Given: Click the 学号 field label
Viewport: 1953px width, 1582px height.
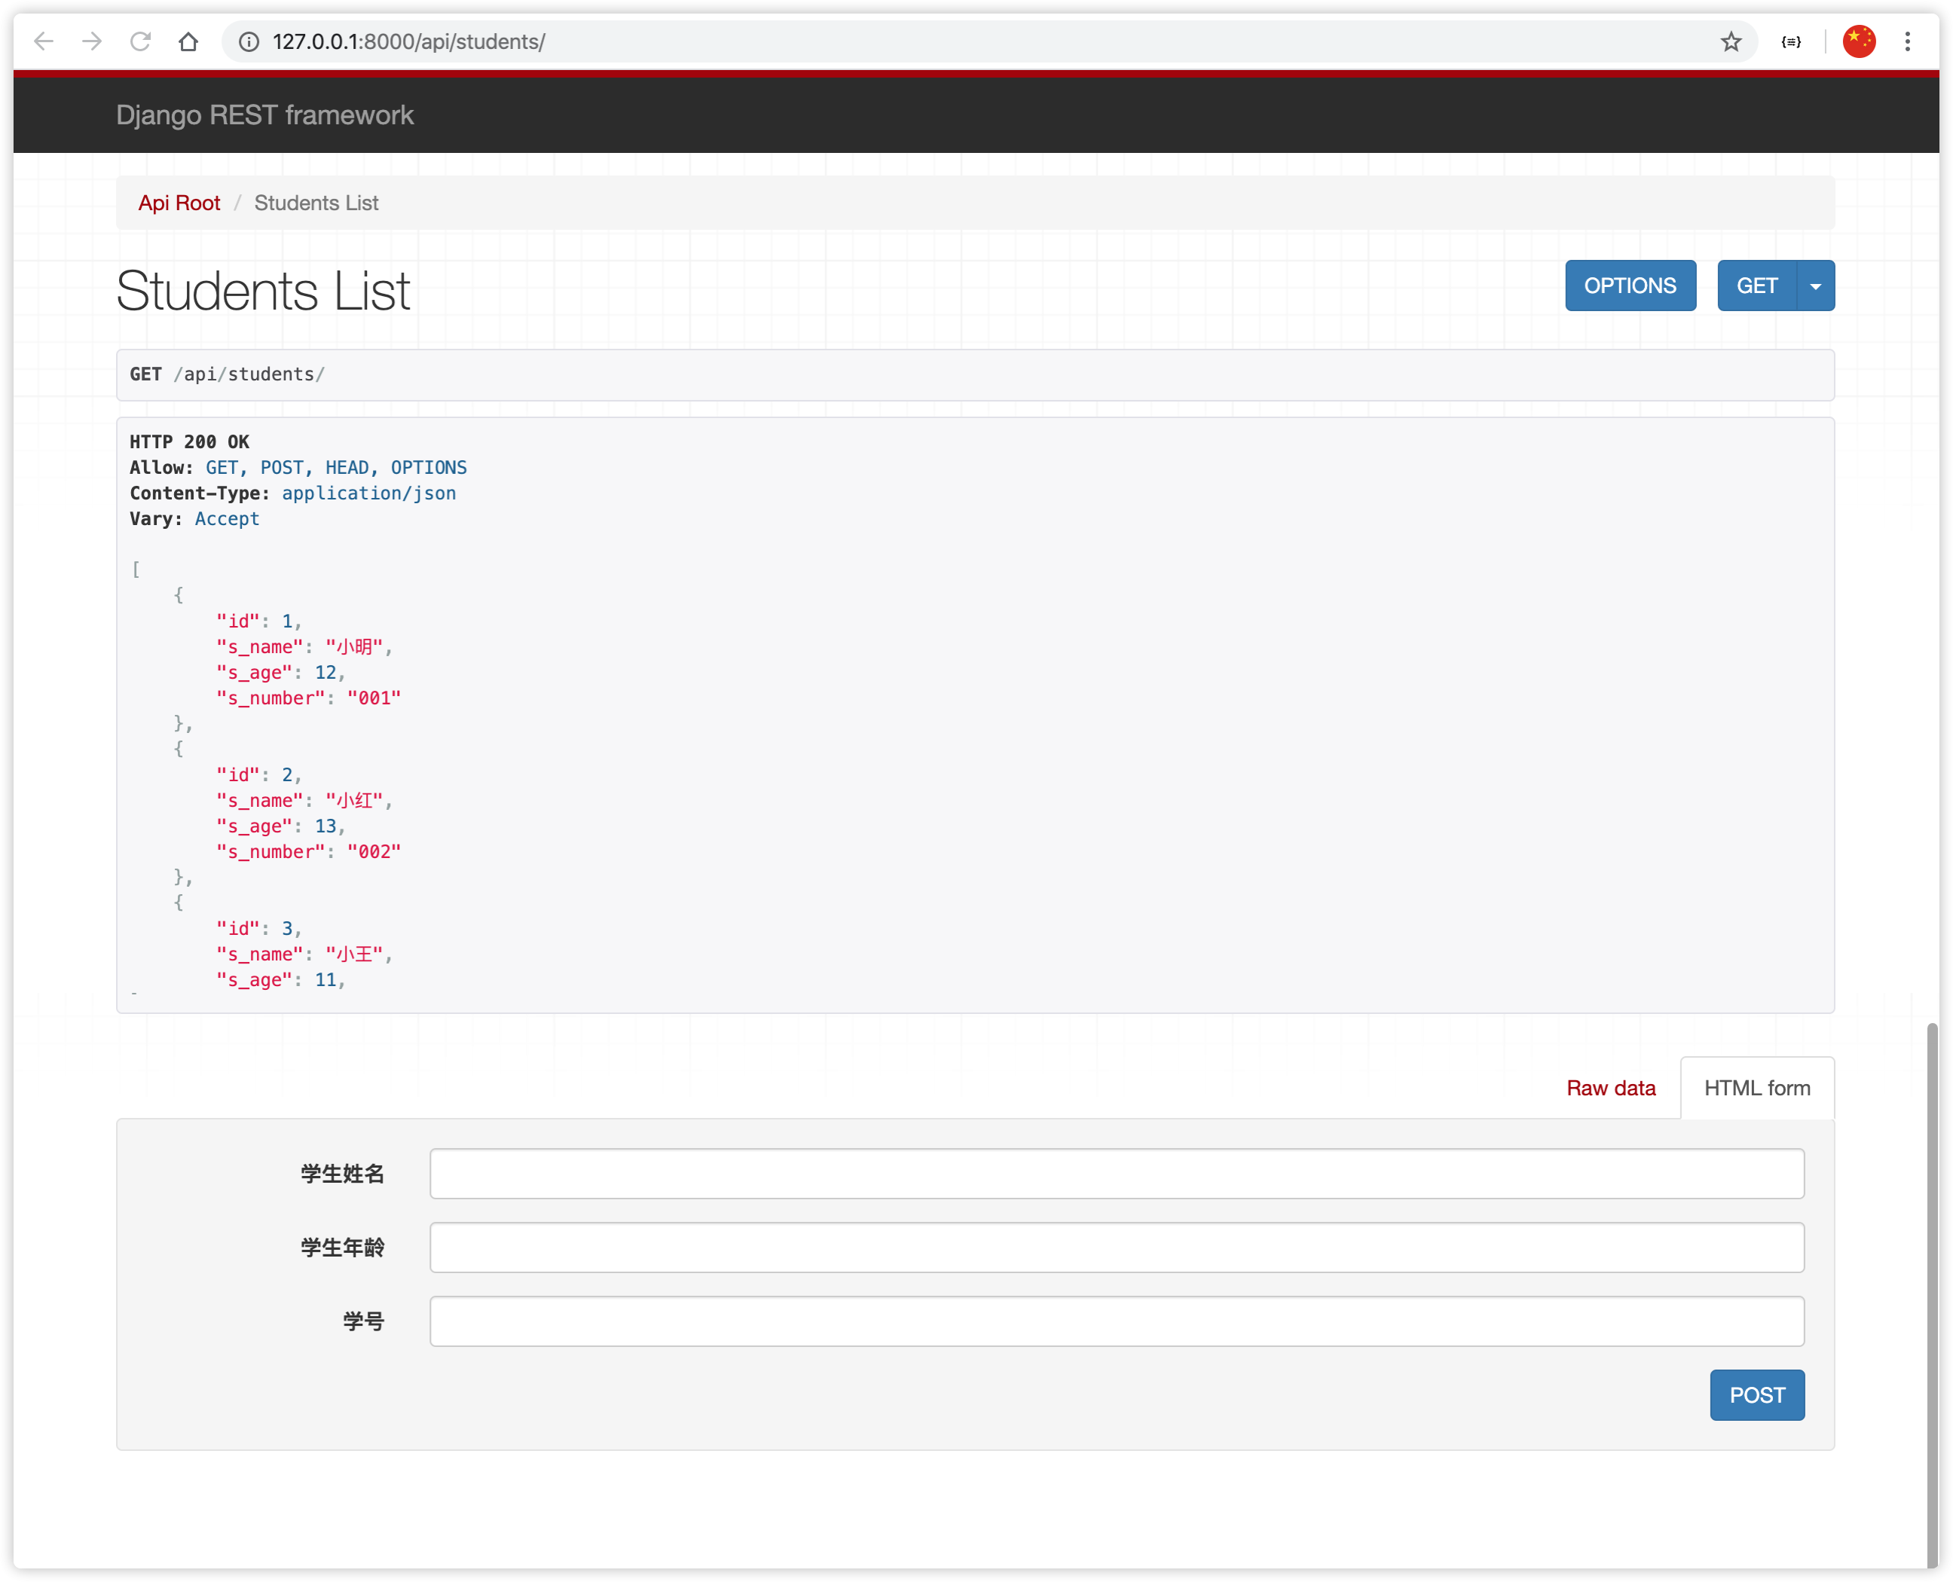Looking at the screenshot, I should (x=364, y=1321).
